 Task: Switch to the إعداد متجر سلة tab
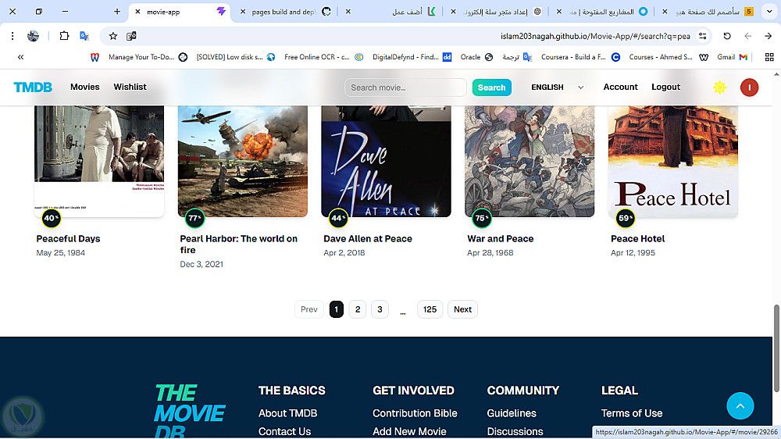(496, 12)
